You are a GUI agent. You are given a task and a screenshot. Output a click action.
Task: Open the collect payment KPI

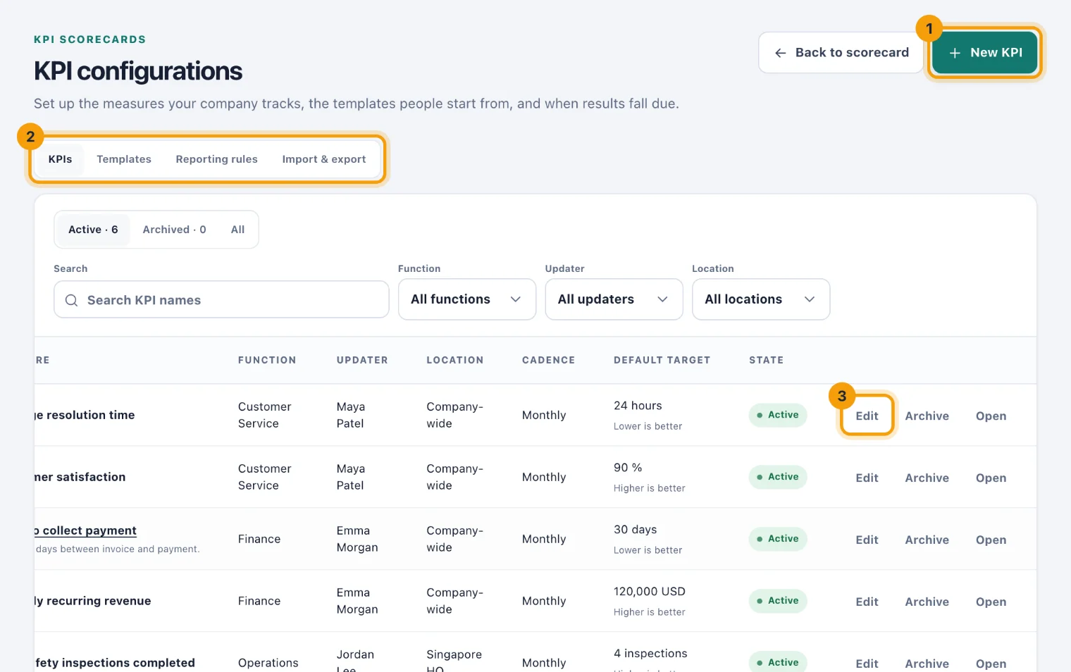pos(991,540)
